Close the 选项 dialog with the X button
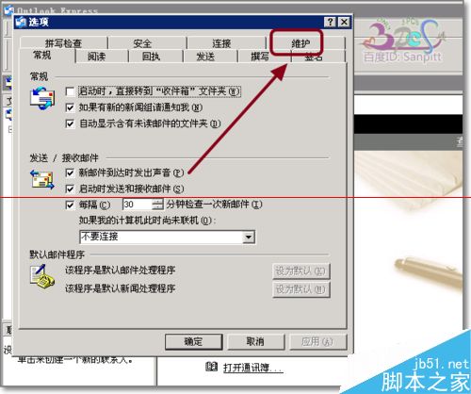Image resolution: width=471 pixels, height=394 pixels. (345, 22)
